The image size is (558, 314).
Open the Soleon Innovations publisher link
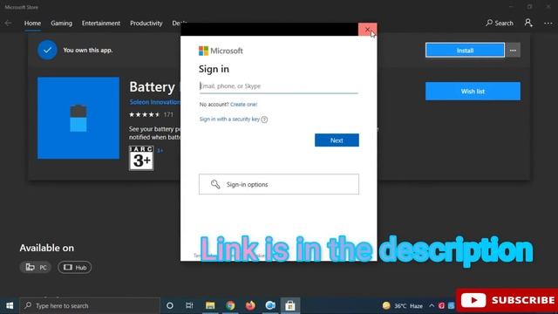coord(155,102)
